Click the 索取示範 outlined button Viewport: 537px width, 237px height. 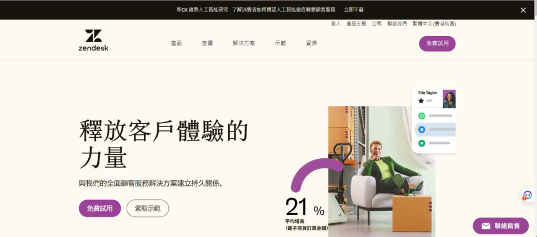[x=148, y=208]
